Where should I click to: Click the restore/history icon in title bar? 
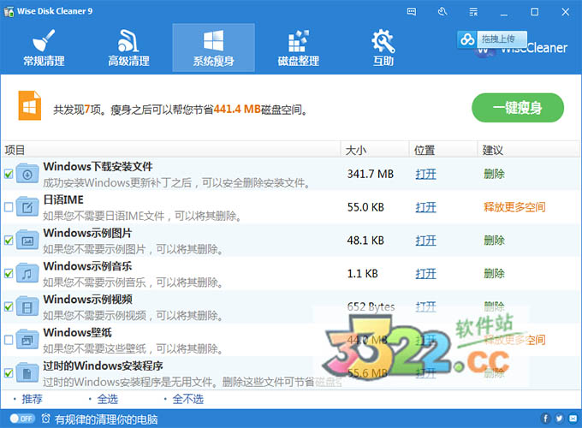pos(442,12)
